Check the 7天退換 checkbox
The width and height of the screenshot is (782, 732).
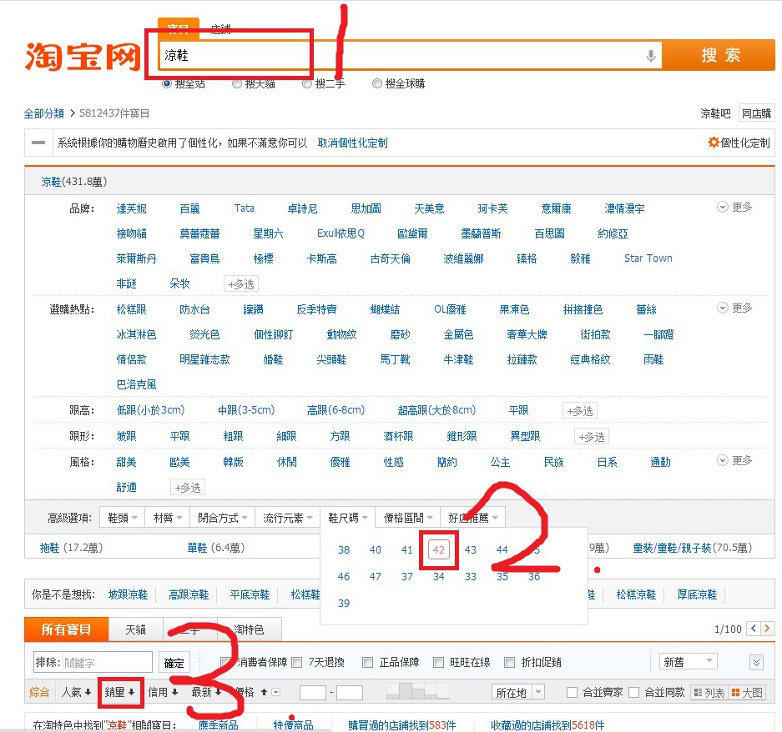coord(297,662)
